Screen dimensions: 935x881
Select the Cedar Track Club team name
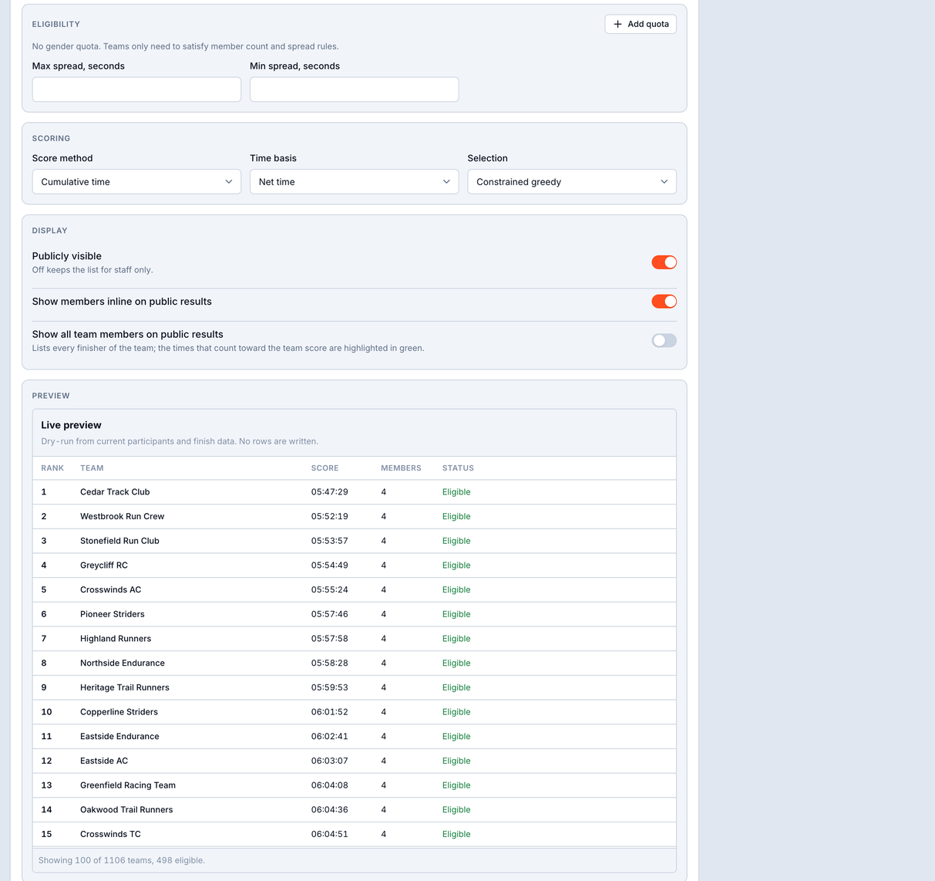pos(115,492)
